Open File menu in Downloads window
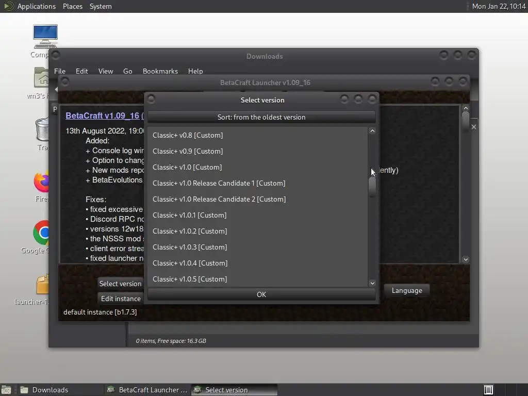The width and height of the screenshot is (528, 396). click(x=60, y=71)
